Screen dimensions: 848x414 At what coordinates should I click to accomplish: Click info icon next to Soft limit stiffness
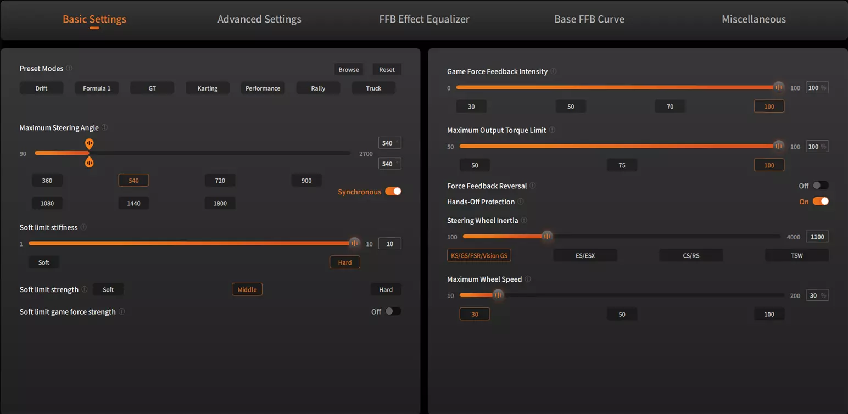pos(83,227)
